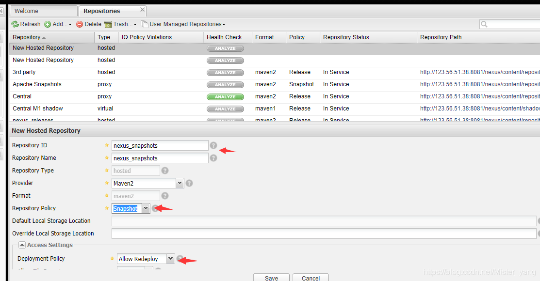
Task: Click Repository Status column header
Action: [369, 37]
